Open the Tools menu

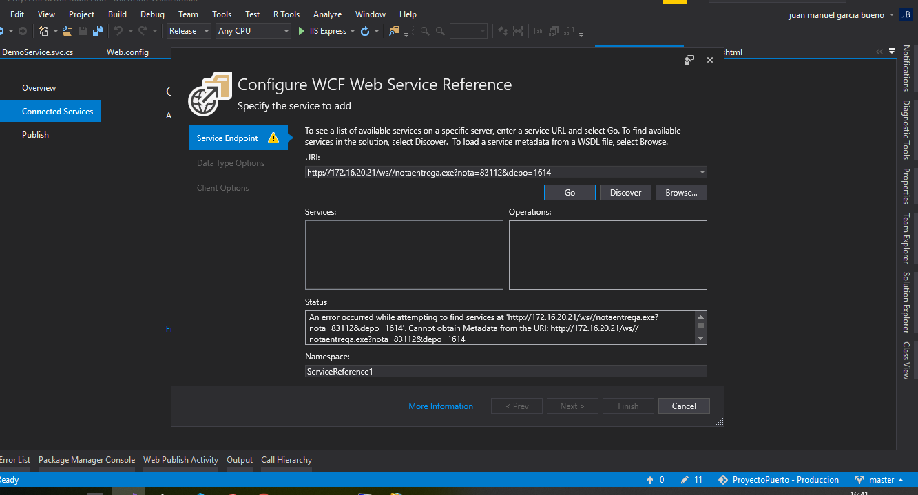tap(222, 14)
